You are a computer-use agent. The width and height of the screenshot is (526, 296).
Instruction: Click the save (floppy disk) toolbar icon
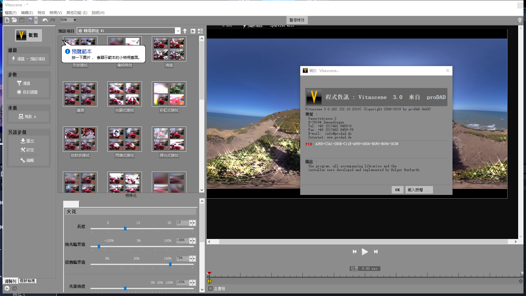22,20
